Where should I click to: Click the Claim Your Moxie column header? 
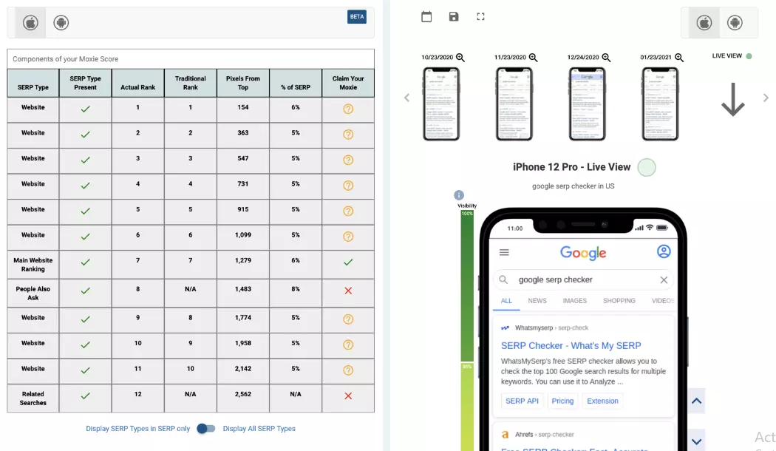pos(348,83)
